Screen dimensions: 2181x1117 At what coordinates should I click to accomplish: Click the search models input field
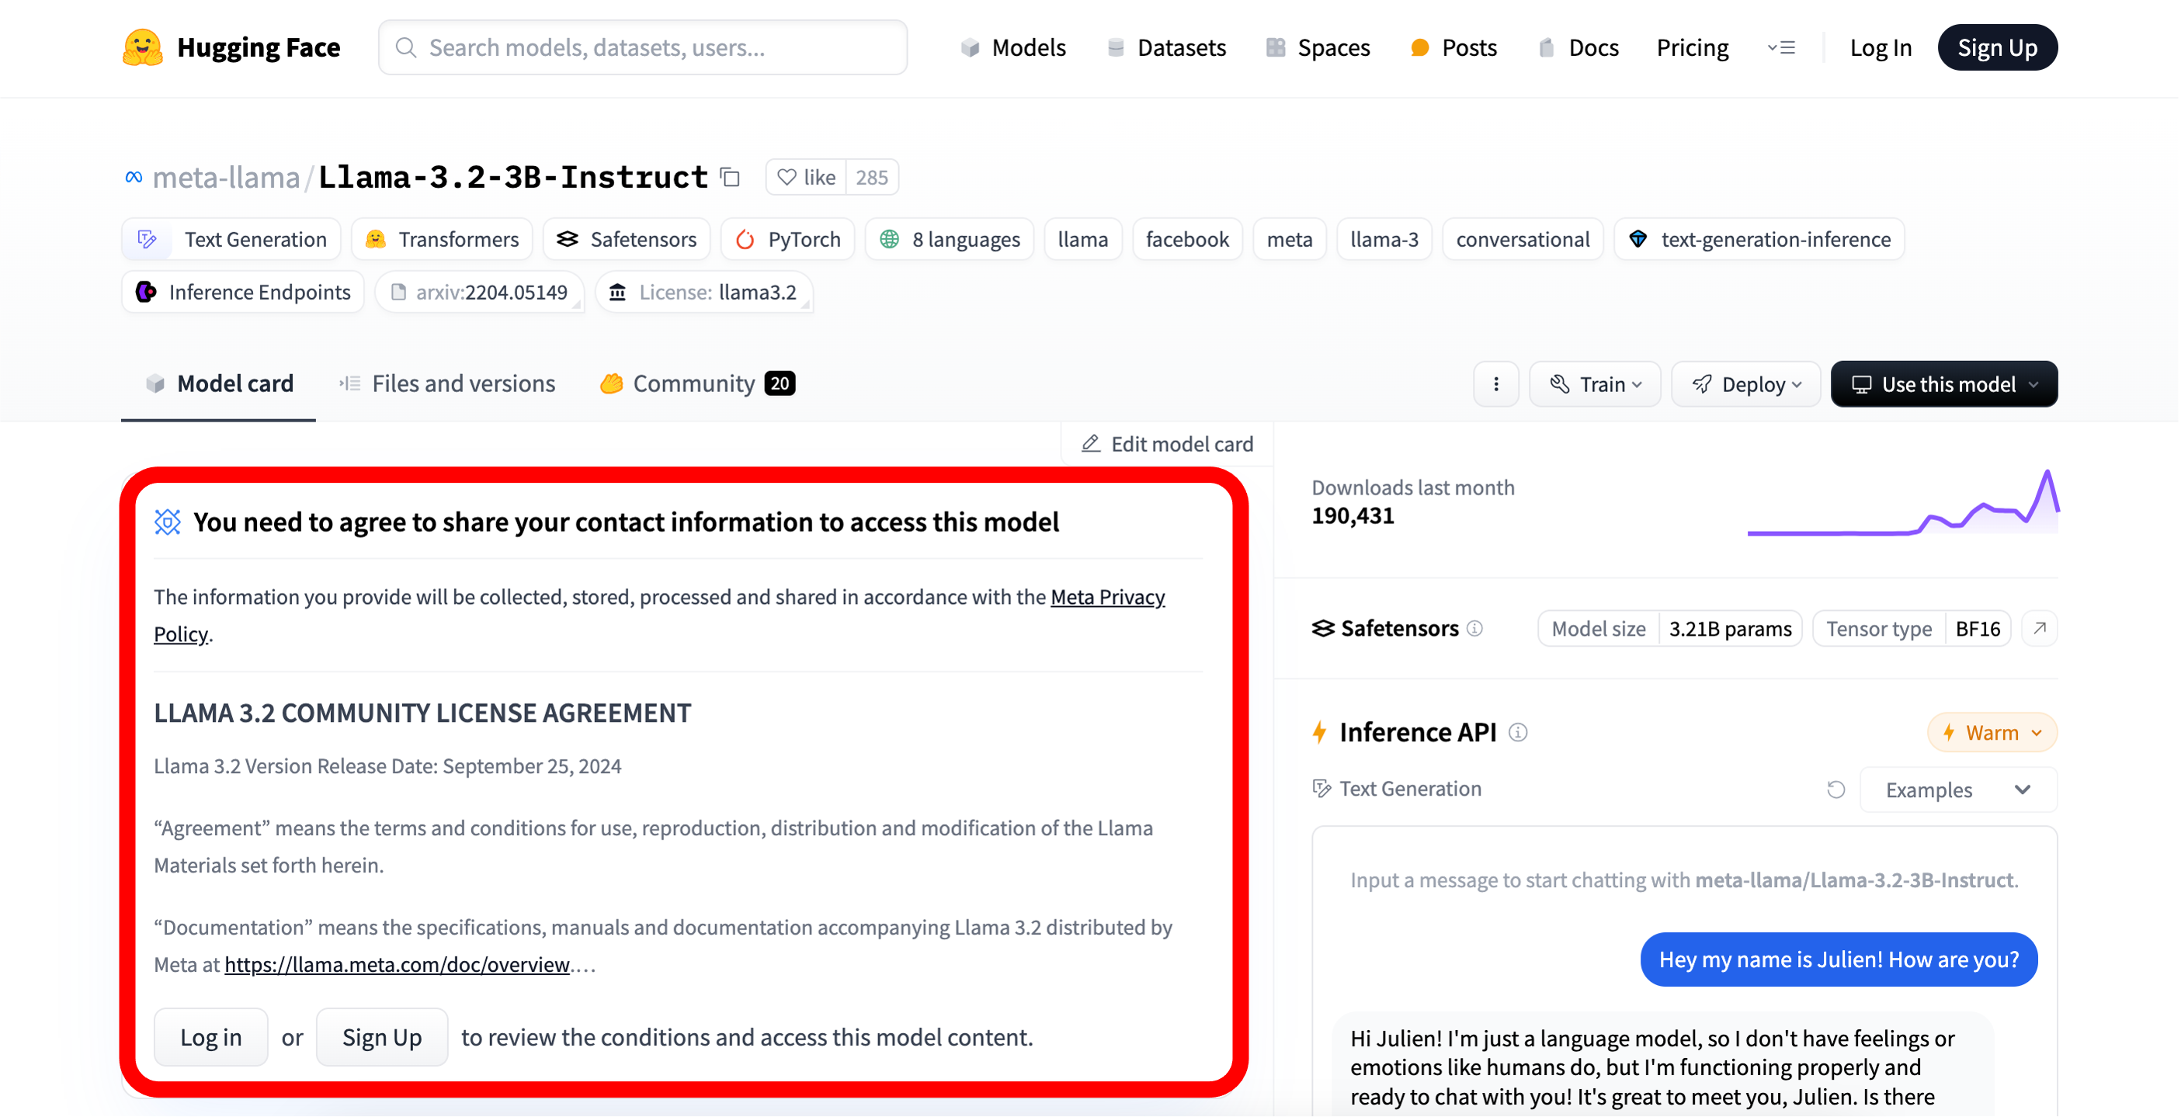[644, 47]
